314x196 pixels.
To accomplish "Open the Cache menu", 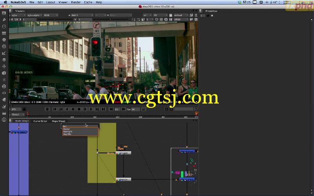I will click(x=88, y=2).
